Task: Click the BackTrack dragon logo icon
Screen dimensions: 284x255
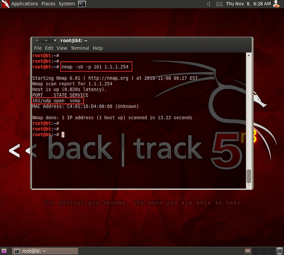Action: [x=5, y=4]
